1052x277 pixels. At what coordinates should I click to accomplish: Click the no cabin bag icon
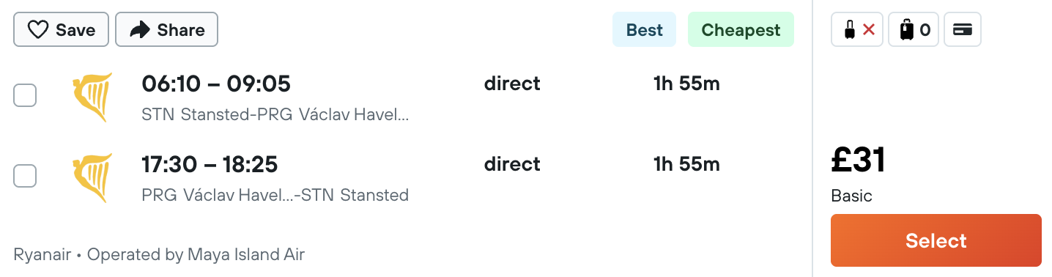click(857, 30)
